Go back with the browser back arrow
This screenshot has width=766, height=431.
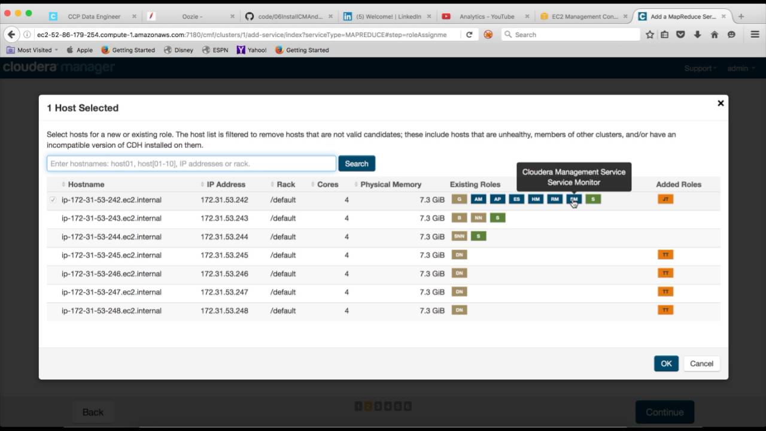pyautogui.click(x=11, y=35)
